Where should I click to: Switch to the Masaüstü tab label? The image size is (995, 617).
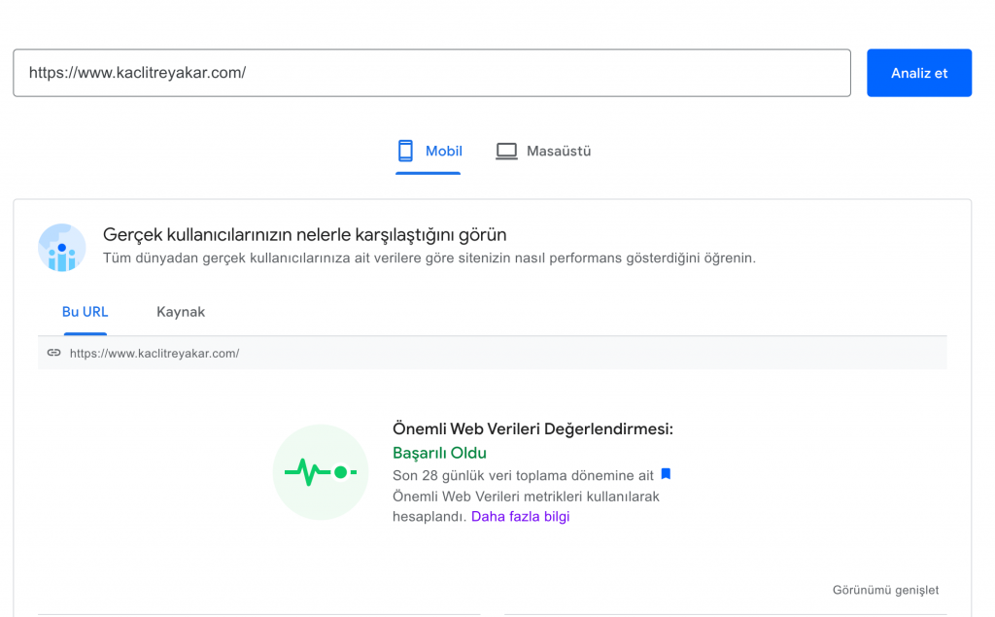[558, 152]
